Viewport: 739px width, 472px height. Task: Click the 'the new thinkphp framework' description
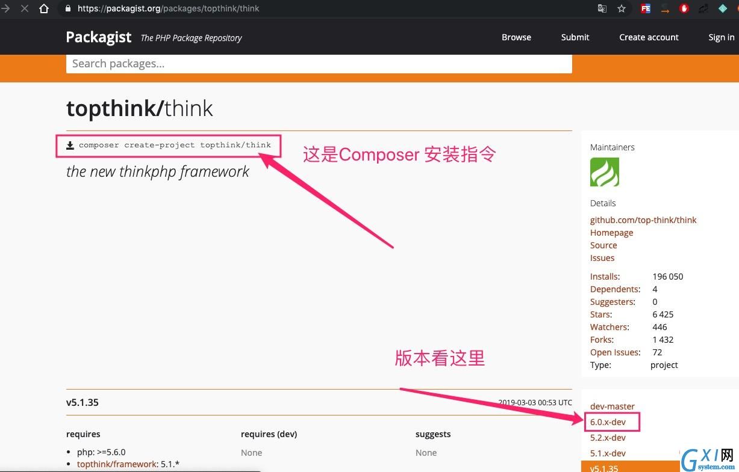[158, 172]
